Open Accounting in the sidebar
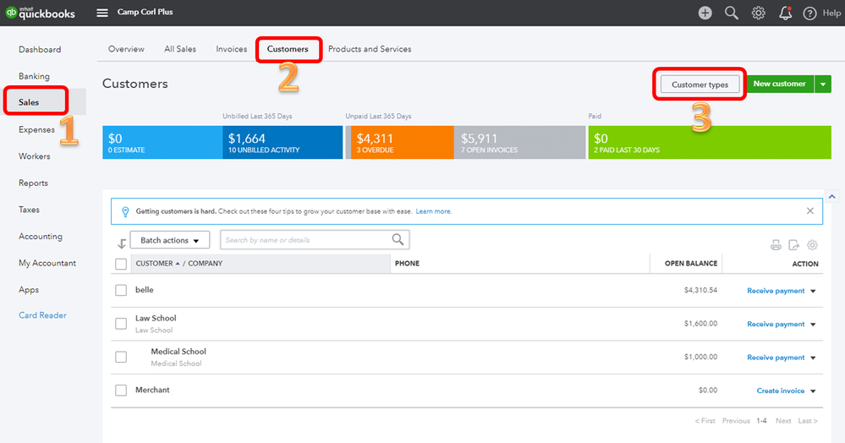 [x=41, y=237]
